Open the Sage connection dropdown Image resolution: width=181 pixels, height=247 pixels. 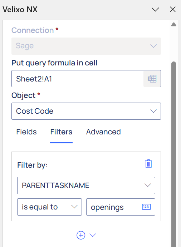pos(86,46)
